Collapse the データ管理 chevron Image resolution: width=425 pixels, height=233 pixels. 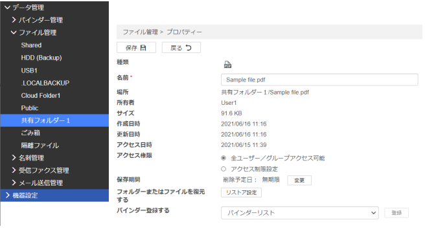click(7, 7)
